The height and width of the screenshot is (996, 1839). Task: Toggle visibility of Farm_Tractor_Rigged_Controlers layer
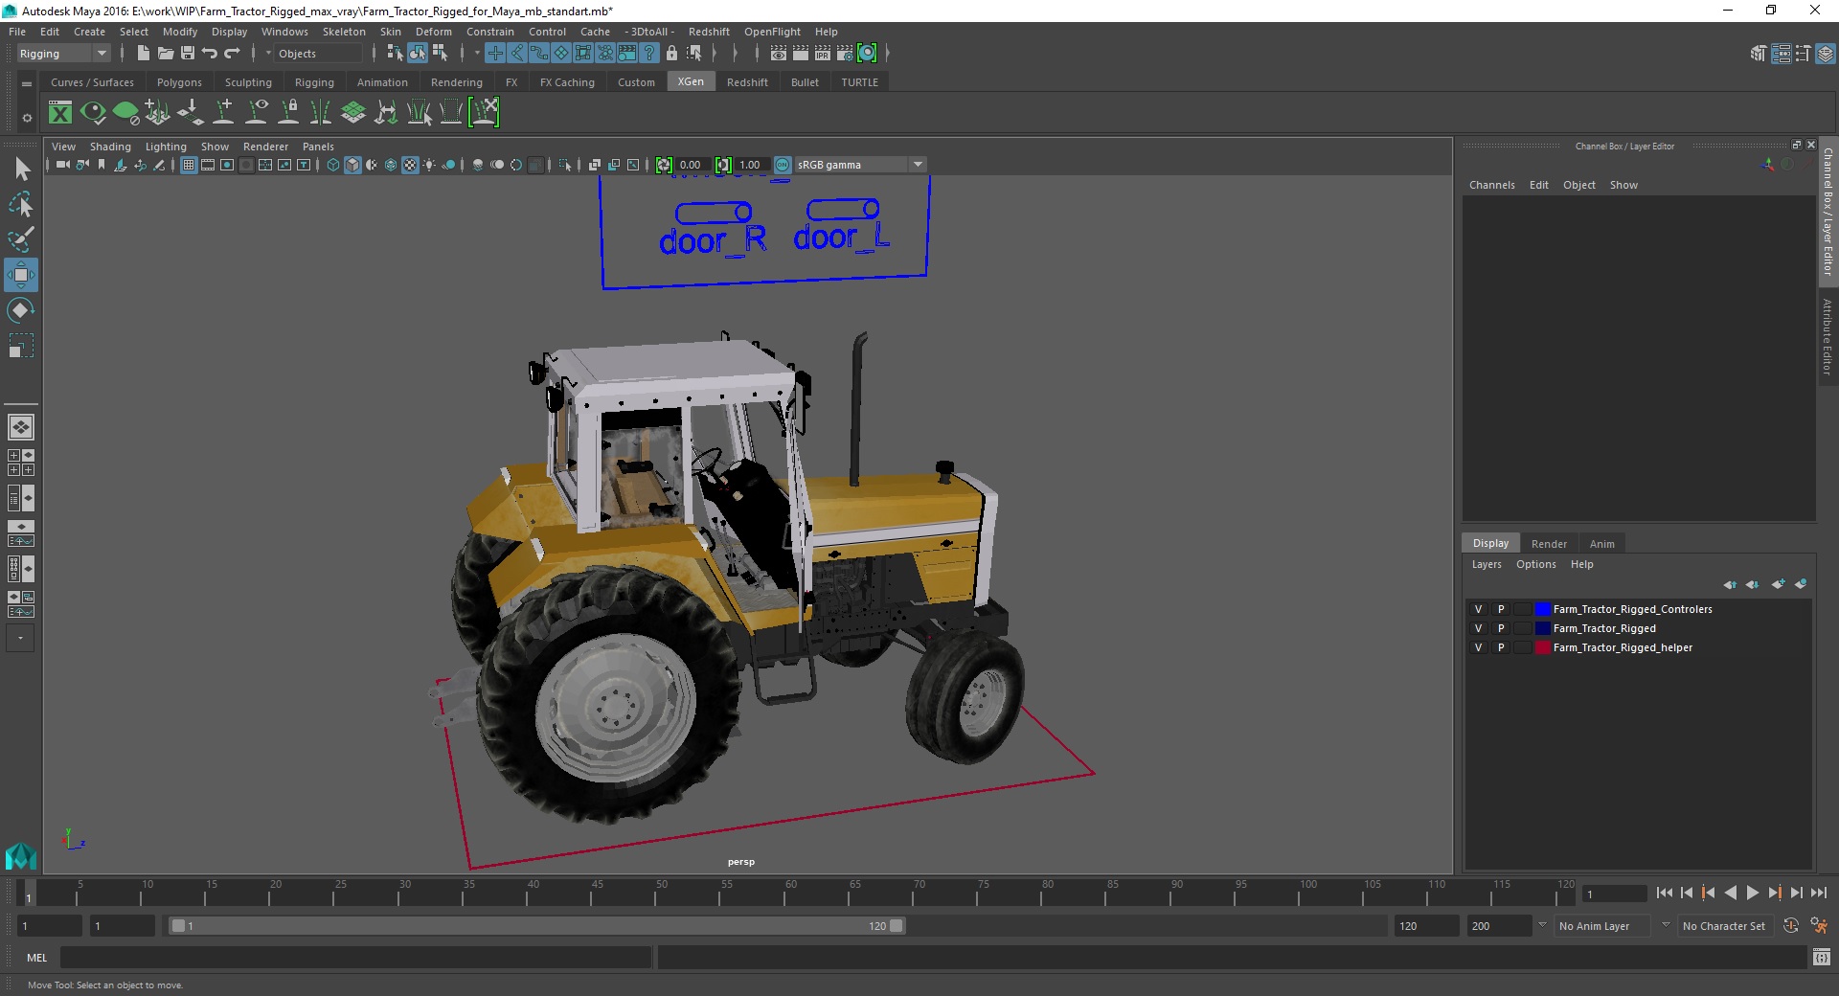[x=1478, y=609]
